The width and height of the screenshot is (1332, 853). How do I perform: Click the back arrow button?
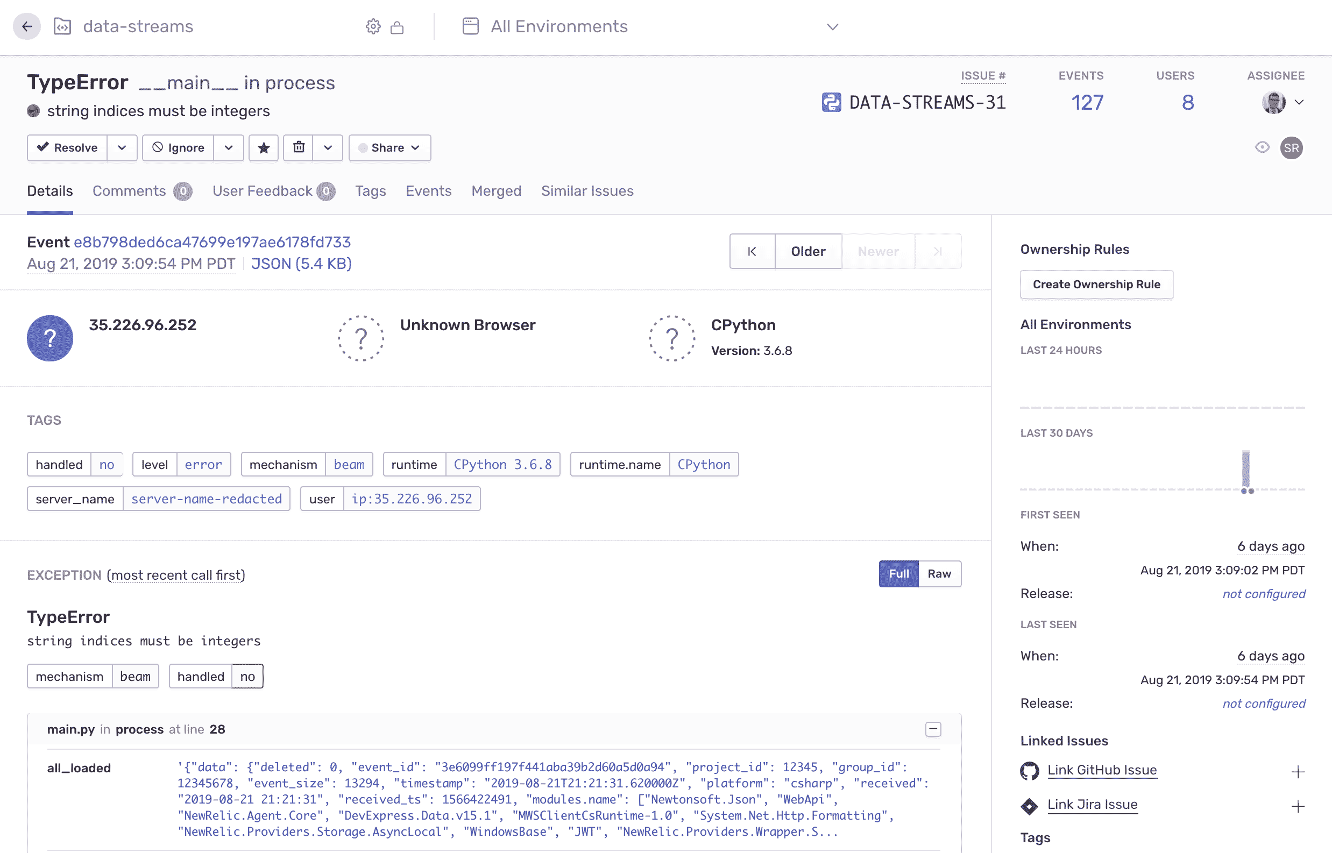pos(26,26)
